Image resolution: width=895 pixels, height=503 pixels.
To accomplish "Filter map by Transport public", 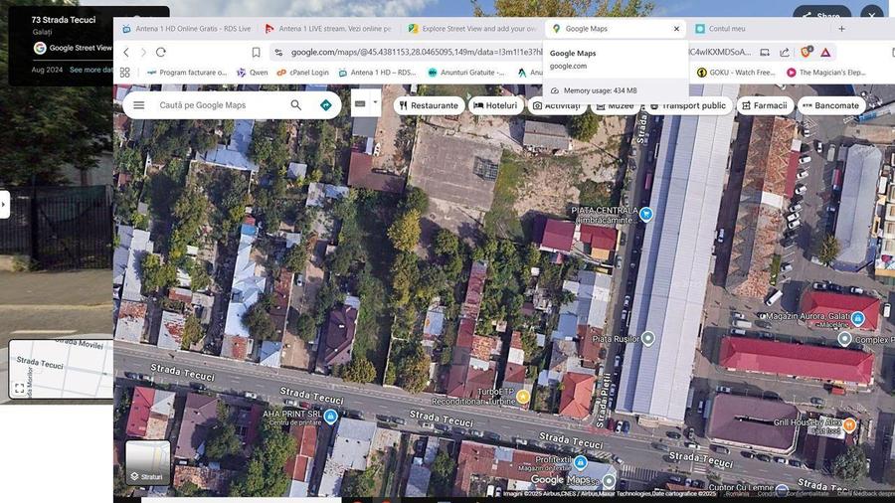I will [689, 105].
